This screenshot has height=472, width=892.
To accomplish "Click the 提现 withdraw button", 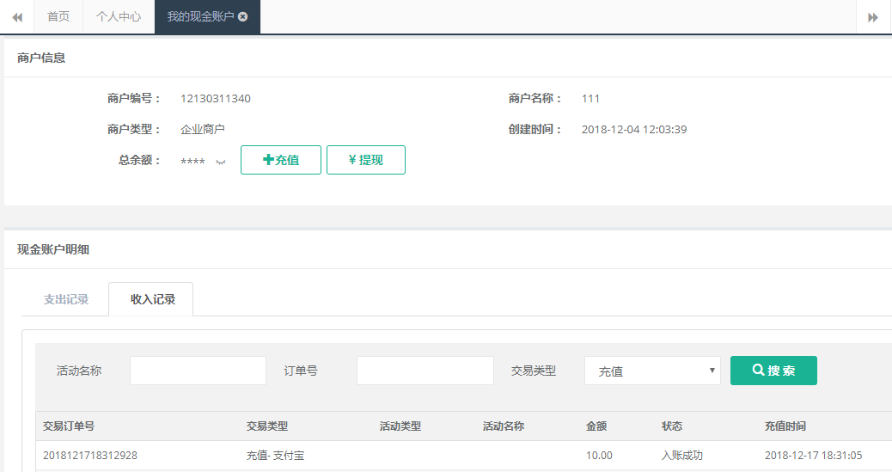I will point(366,160).
